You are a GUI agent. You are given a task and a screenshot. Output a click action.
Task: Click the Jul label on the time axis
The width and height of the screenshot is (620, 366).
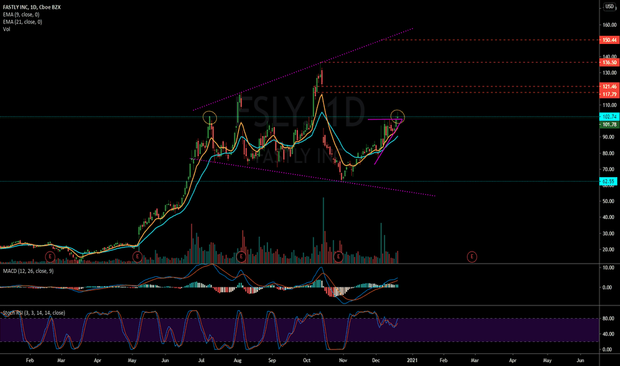(x=202, y=361)
